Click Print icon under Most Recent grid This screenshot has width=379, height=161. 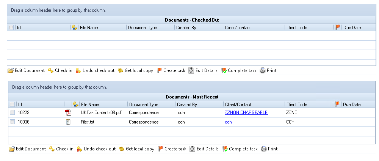coord(264,149)
